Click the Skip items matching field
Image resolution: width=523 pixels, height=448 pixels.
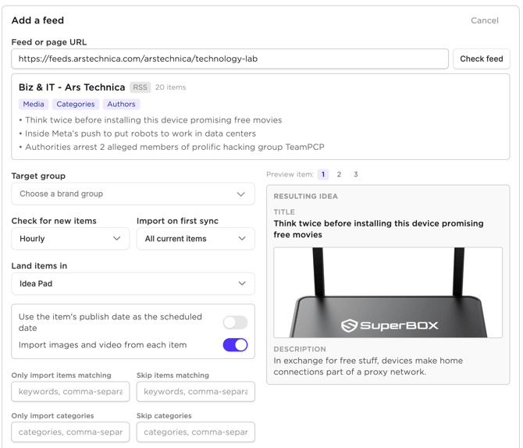[195, 392]
